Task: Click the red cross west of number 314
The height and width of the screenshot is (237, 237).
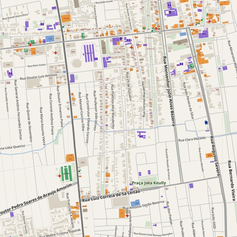Action: point(55,53)
